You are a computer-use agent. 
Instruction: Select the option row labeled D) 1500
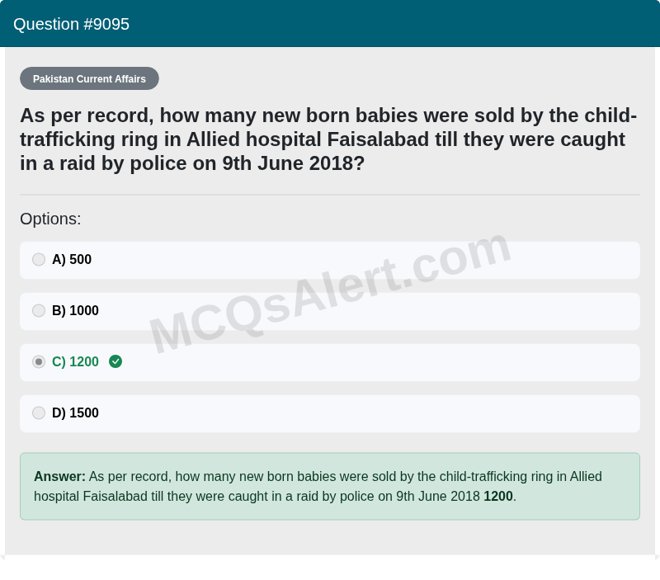coord(330,413)
